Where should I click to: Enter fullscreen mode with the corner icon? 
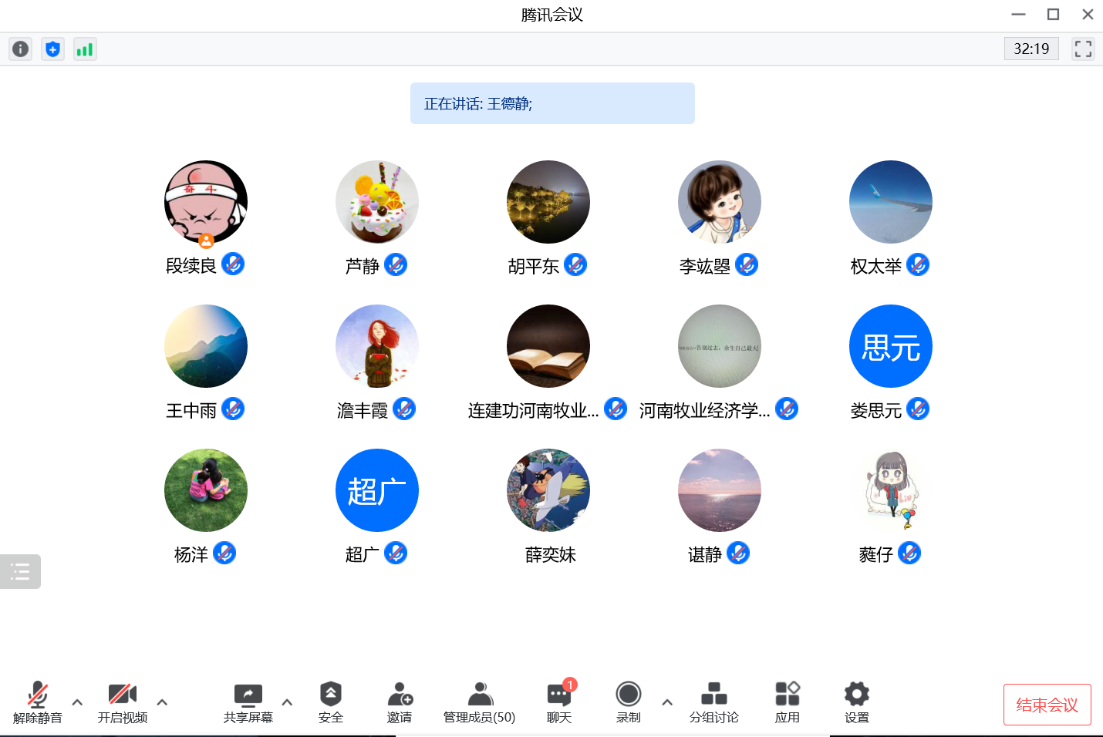click(x=1083, y=49)
